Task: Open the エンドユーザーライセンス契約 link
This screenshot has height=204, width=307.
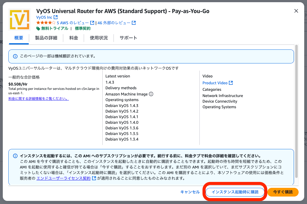Action: coord(64,178)
